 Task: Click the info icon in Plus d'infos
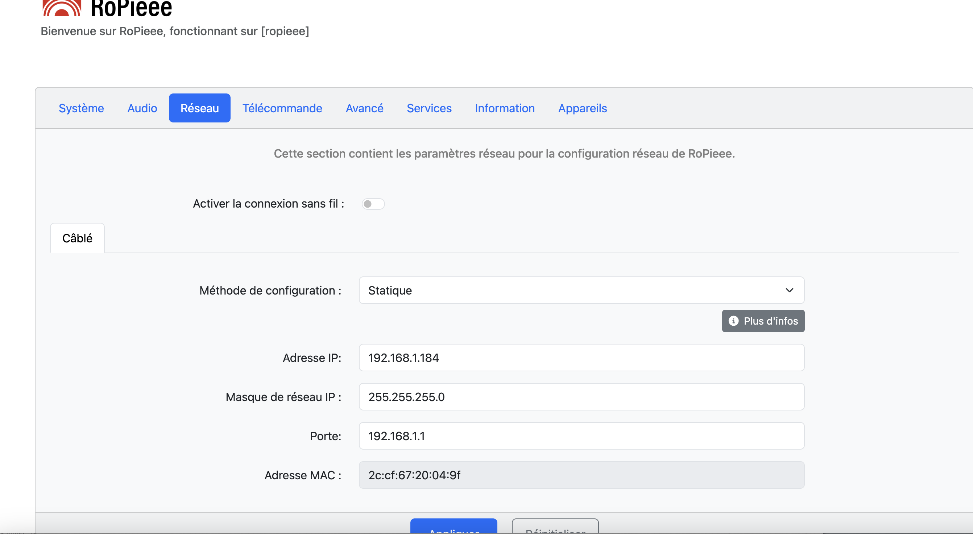733,321
